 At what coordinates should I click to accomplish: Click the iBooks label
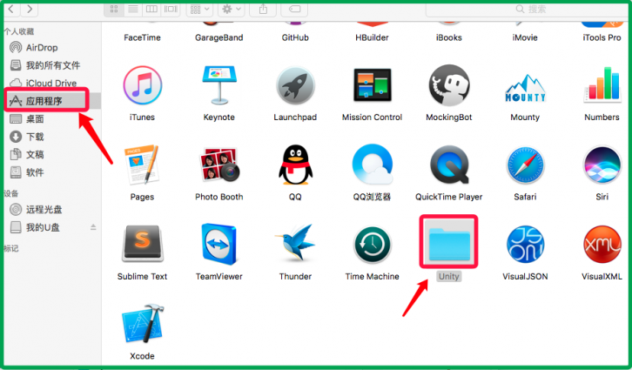pyautogui.click(x=448, y=37)
